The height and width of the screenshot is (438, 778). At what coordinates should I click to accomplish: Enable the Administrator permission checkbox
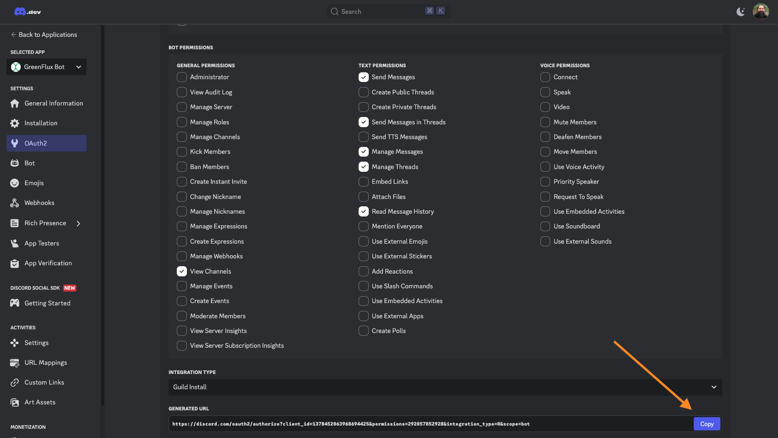182,77
